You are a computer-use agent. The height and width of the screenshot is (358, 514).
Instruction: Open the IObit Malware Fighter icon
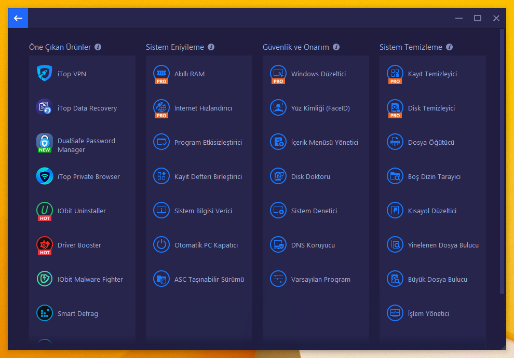coord(45,279)
